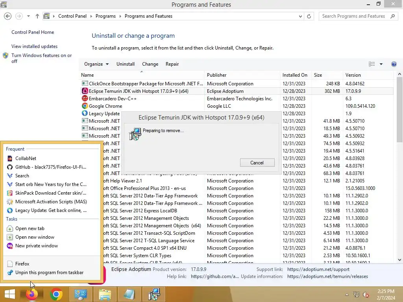Click the Repair toolbar button

click(x=172, y=64)
